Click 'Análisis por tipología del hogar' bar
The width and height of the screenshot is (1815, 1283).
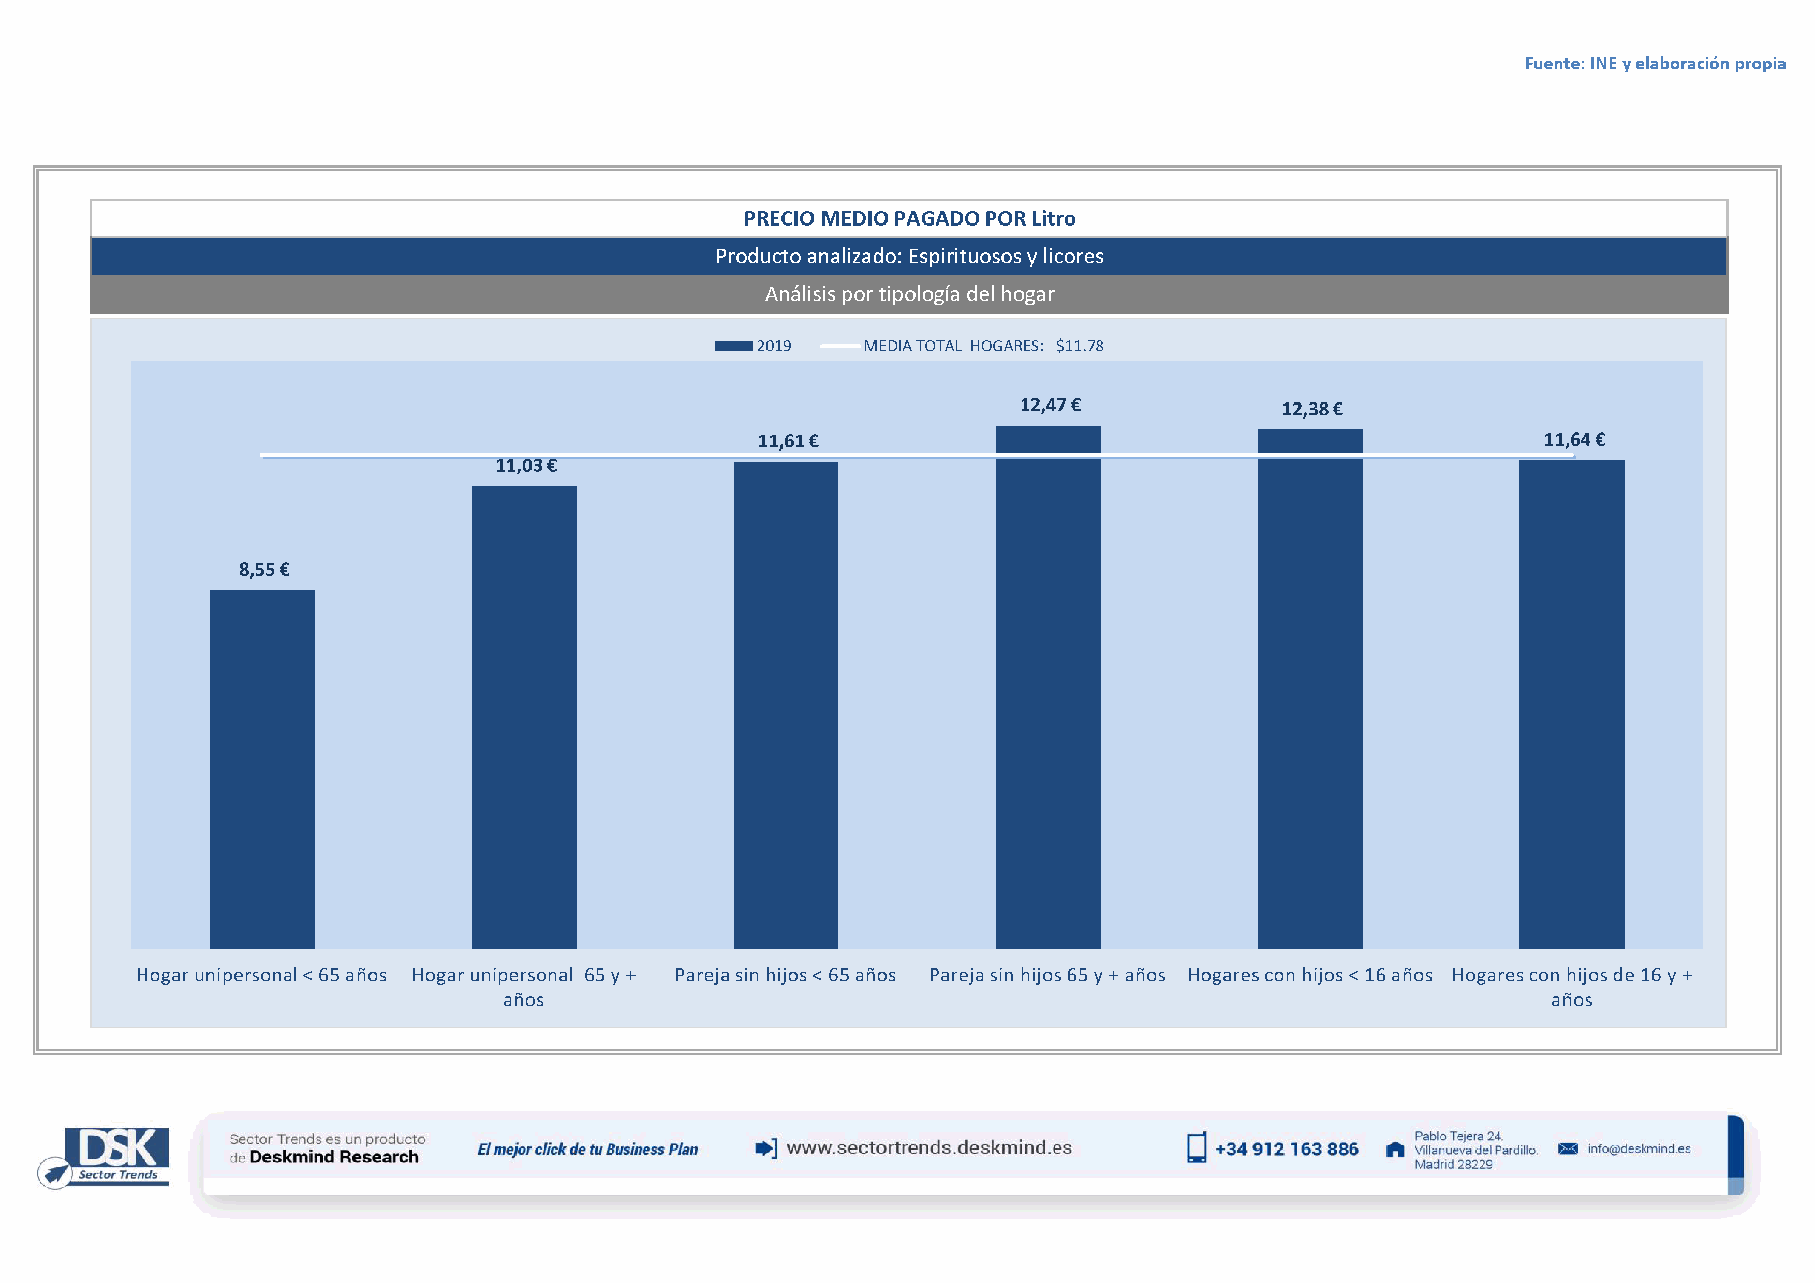(x=909, y=294)
